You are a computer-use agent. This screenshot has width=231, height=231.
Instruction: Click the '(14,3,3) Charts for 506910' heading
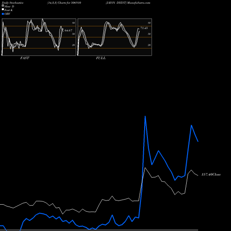click(x=64, y=3)
